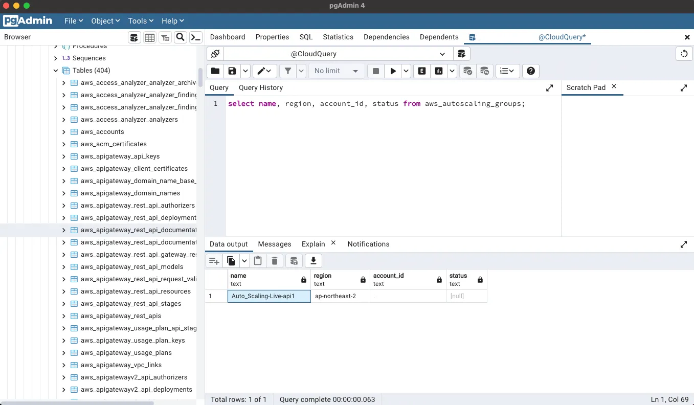Open the query tool help icon
This screenshot has width=694, height=405.
531,71
